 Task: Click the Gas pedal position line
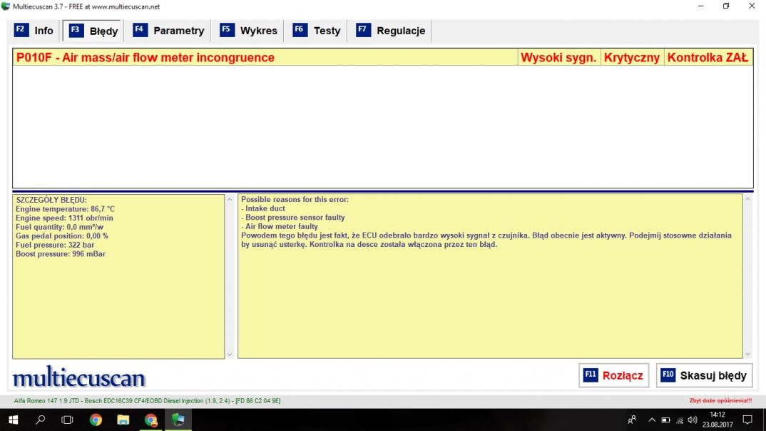pyautogui.click(x=61, y=235)
